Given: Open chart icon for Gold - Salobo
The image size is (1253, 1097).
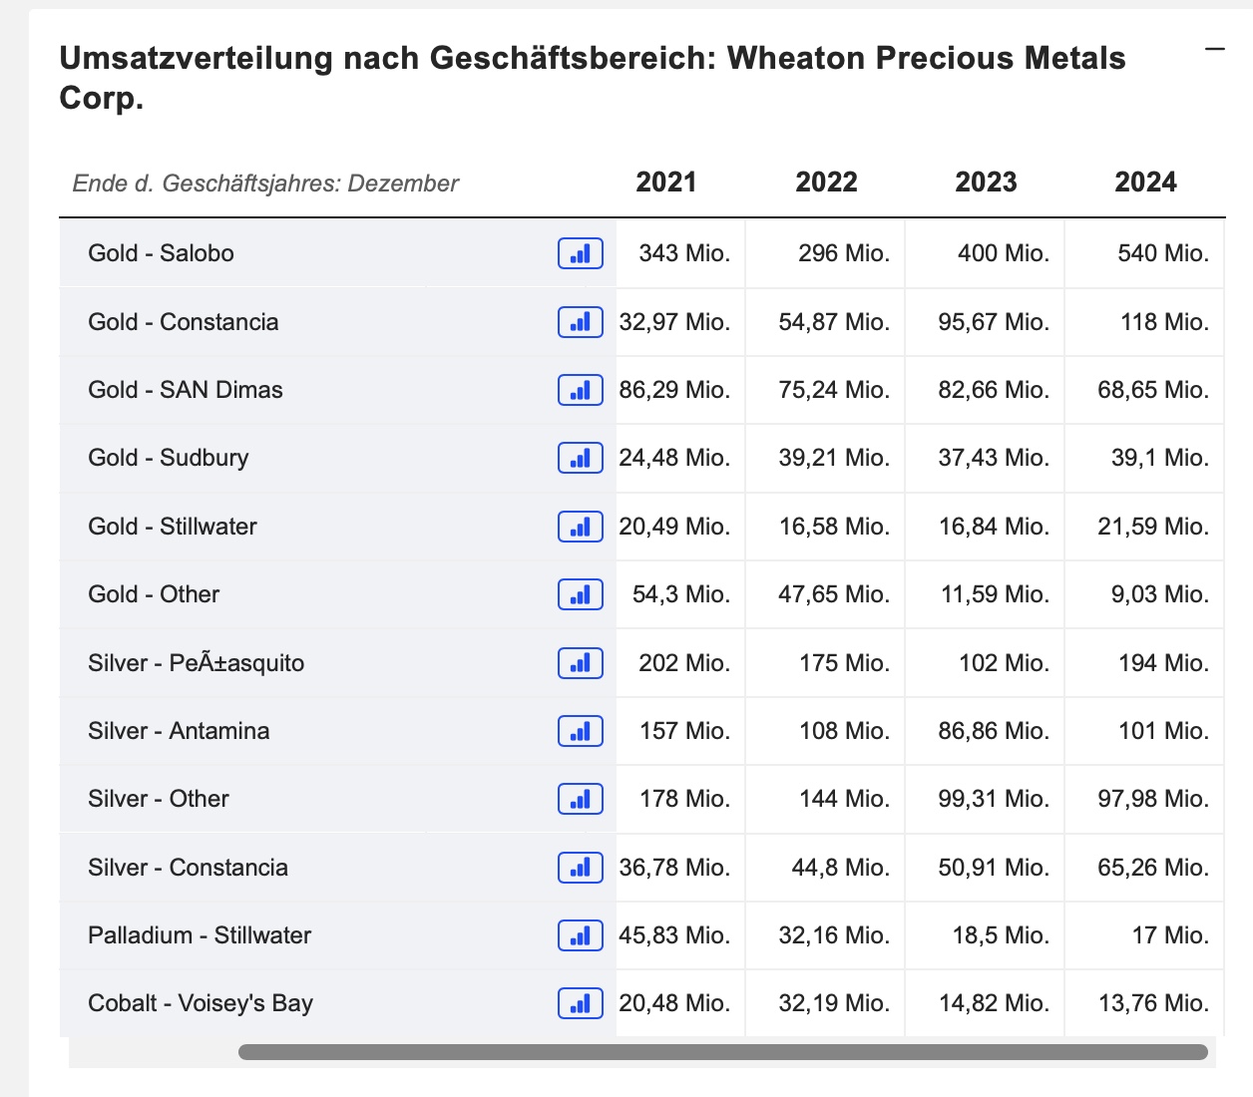Looking at the screenshot, I should click(x=581, y=253).
